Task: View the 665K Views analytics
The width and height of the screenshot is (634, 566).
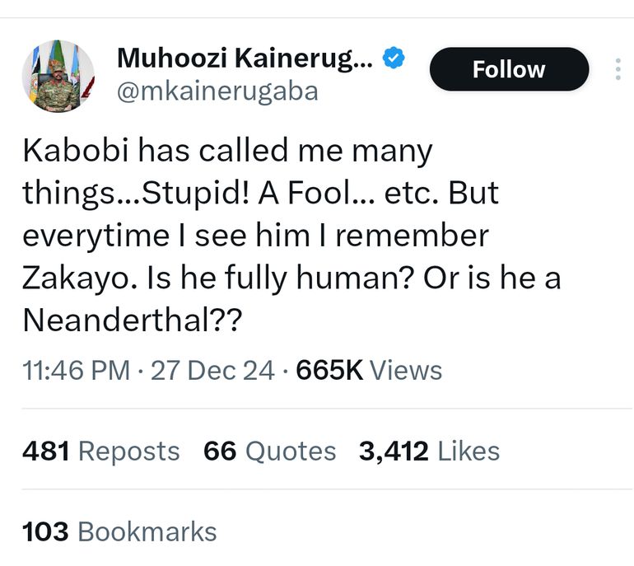Action: click(x=369, y=370)
